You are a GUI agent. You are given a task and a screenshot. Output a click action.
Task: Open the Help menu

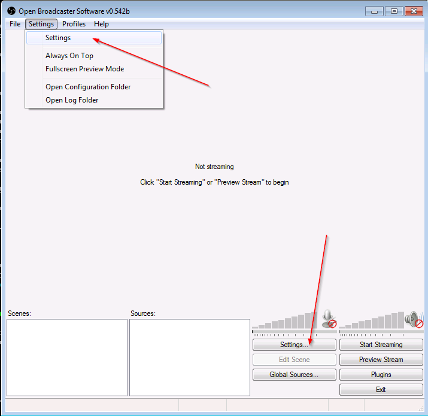(x=101, y=24)
